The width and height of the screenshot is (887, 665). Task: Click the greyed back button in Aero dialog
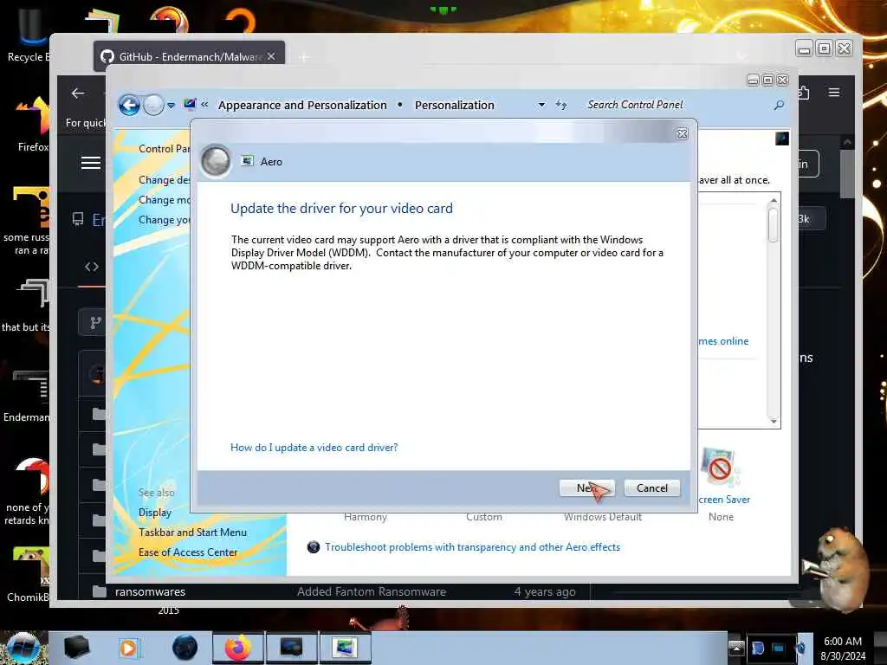(x=216, y=161)
